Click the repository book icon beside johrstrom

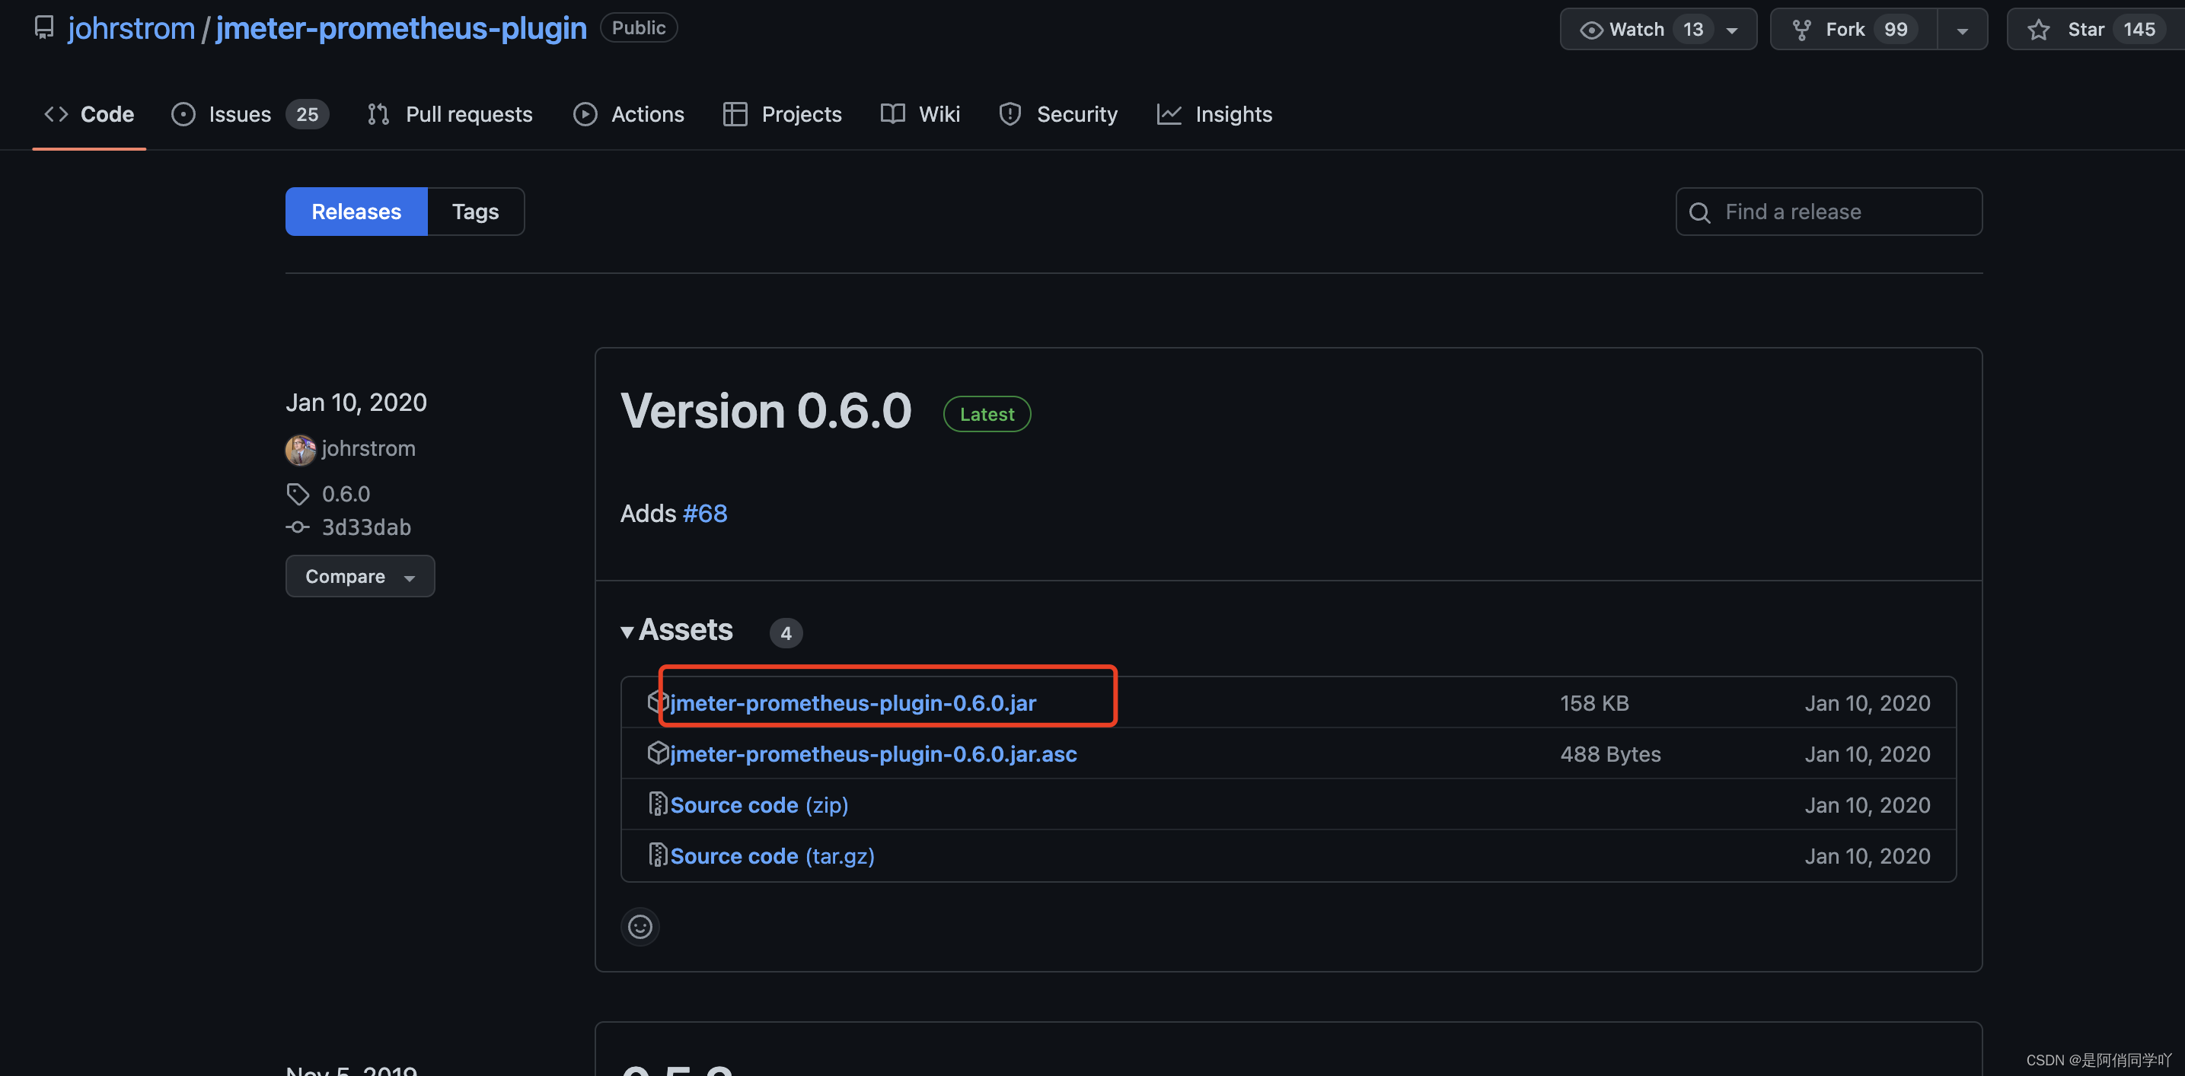tap(43, 28)
